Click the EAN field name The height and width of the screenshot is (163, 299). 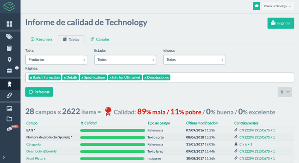[30, 130]
